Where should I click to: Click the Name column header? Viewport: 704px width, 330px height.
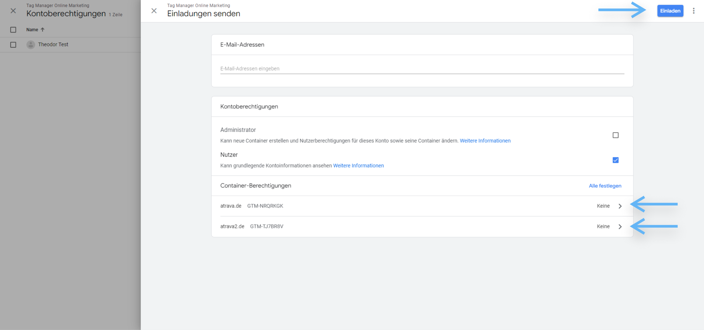(x=32, y=30)
